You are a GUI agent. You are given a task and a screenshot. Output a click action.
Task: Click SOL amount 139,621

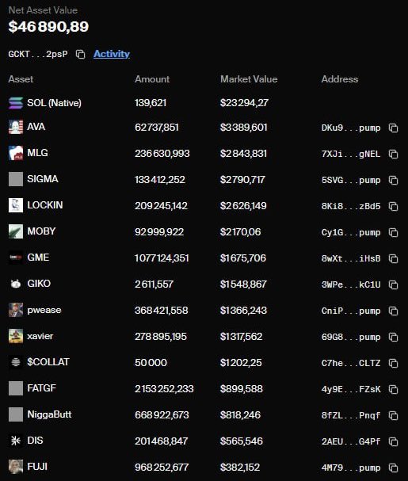tap(151, 103)
